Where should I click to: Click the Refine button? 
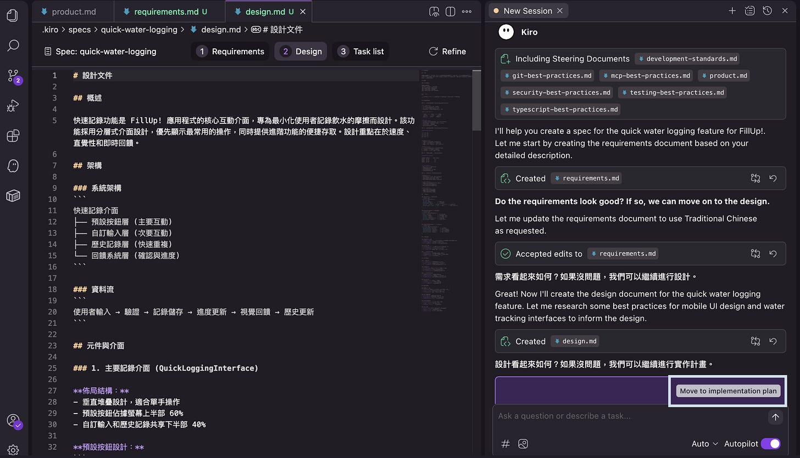(447, 52)
